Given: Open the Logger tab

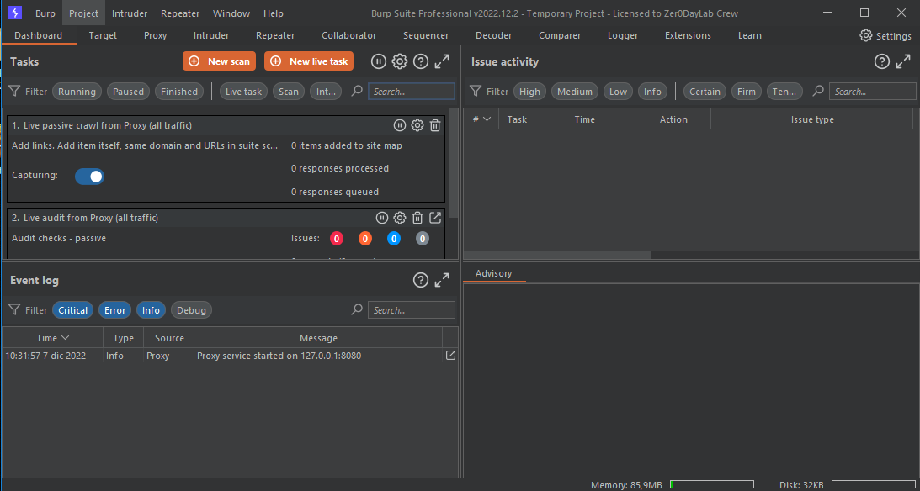Looking at the screenshot, I should pyautogui.click(x=623, y=36).
